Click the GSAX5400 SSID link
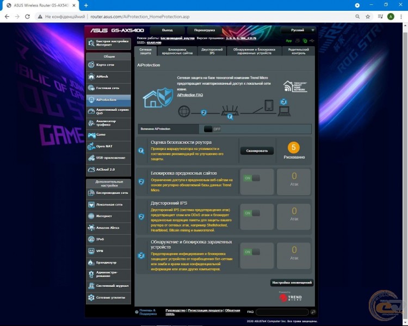 [x=154, y=42]
